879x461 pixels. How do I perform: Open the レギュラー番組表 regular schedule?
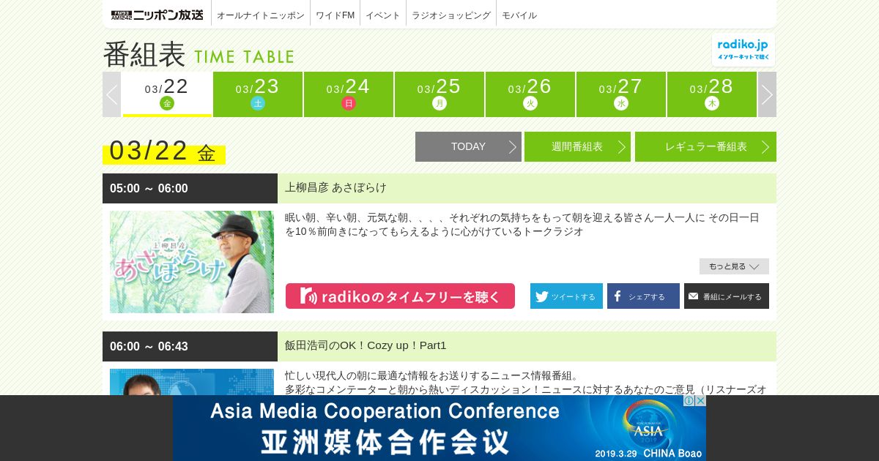(x=705, y=146)
